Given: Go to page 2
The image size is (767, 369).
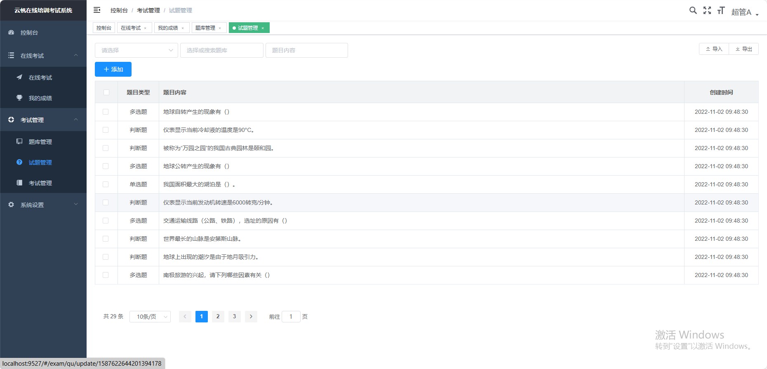Looking at the screenshot, I should [x=218, y=316].
